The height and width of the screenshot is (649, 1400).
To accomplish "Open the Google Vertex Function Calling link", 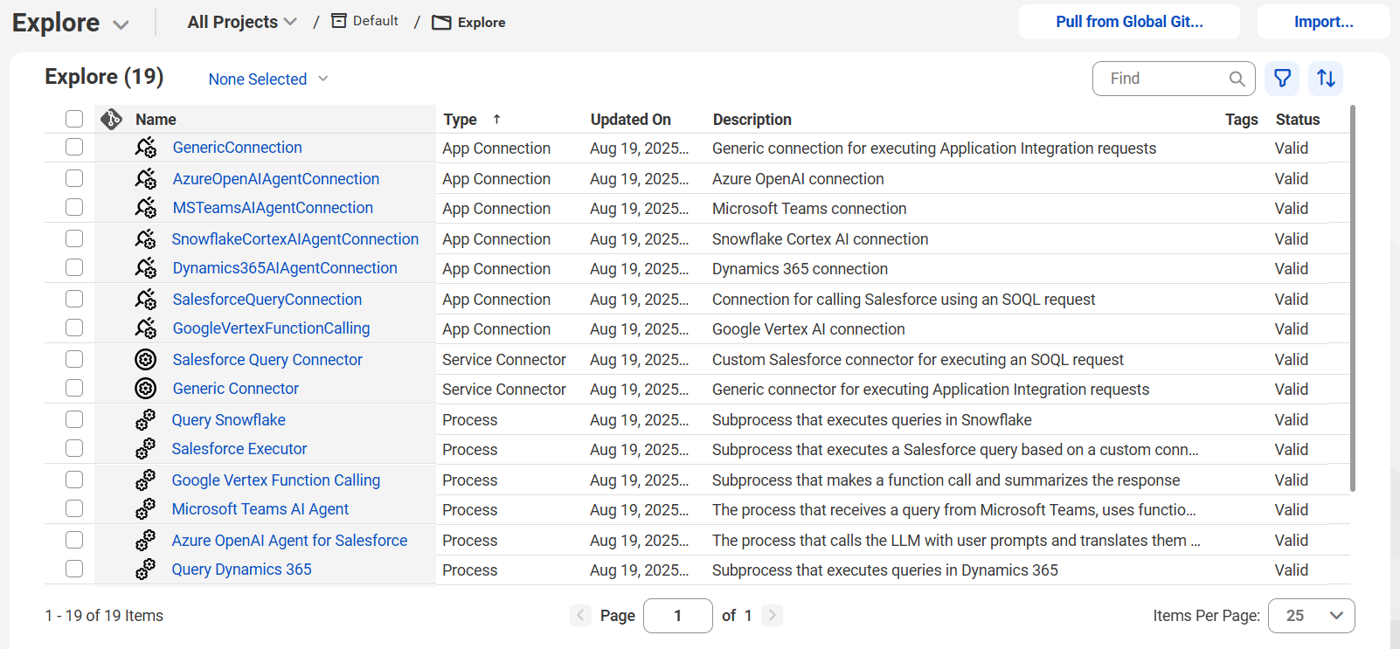I will [275, 480].
